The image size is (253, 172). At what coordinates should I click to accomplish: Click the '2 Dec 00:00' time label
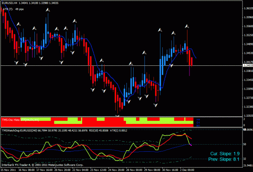point(187,170)
